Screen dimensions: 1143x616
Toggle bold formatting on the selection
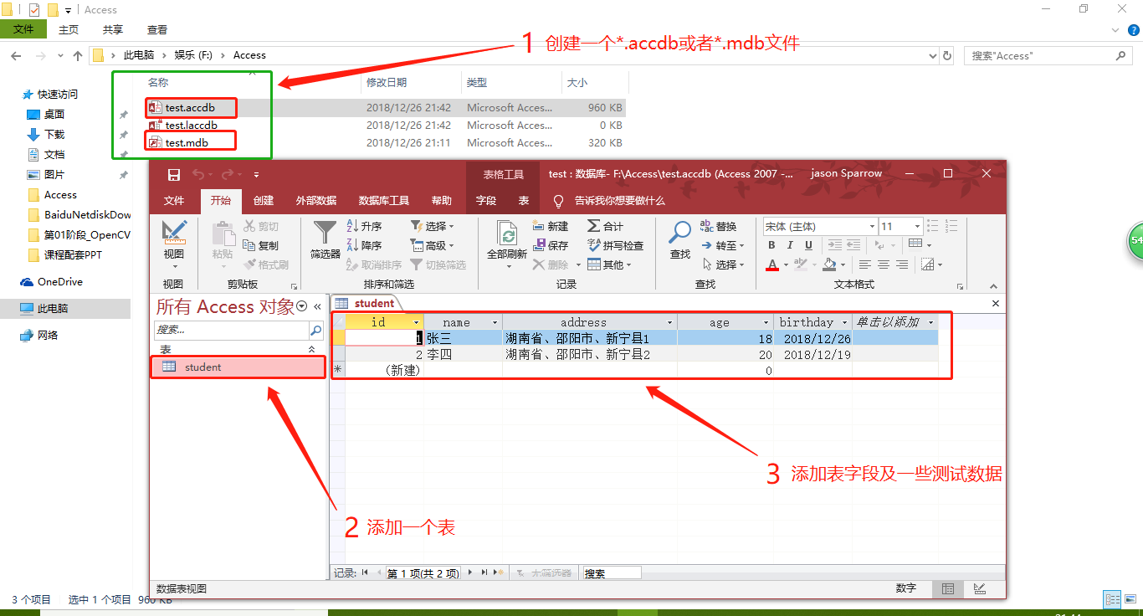(771, 244)
